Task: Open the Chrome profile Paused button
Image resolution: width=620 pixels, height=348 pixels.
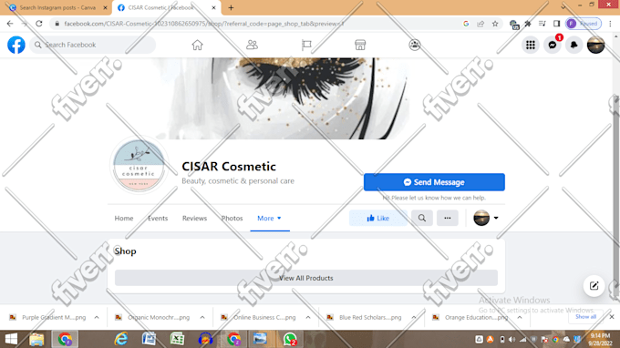Action: coord(584,24)
